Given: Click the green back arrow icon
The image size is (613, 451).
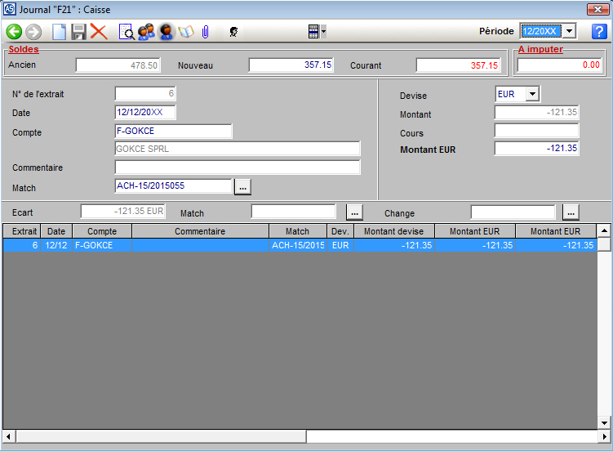Looking at the screenshot, I should [14, 32].
